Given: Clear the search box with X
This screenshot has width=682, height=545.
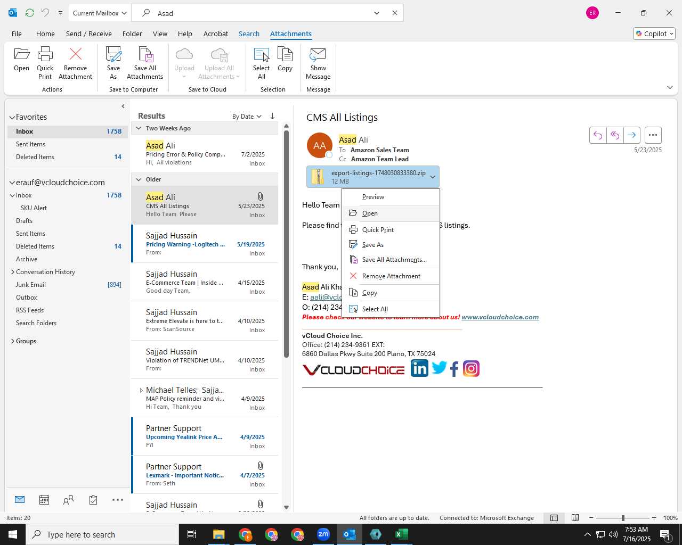Looking at the screenshot, I should 395,13.
